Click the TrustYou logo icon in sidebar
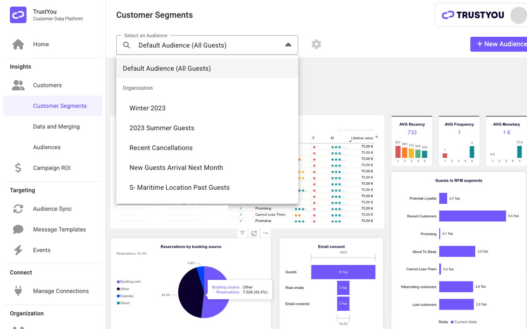Viewport: 527px width, 329px height. [x=18, y=15]
